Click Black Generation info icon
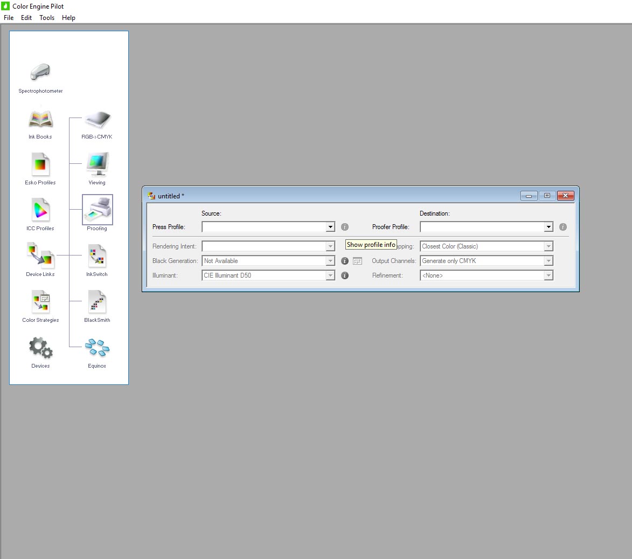 click(x=345, y=261)
